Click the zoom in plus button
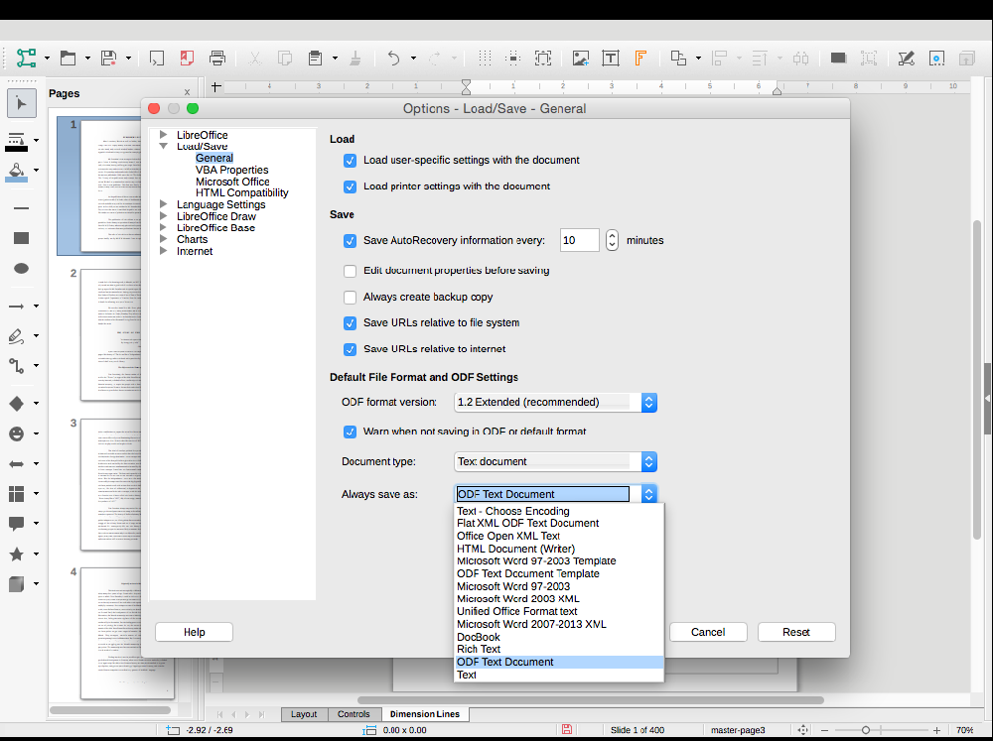 tap(936, 730)
